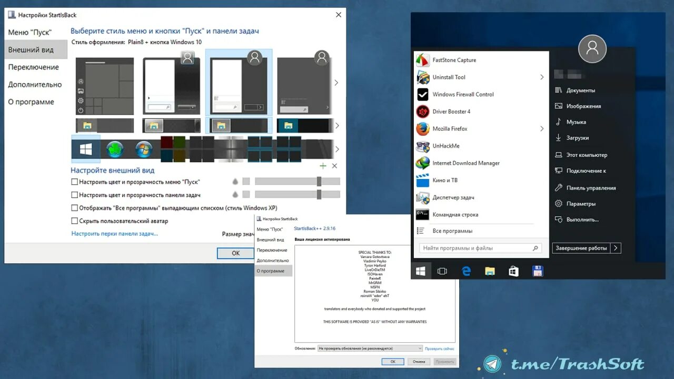The height and width of the screenshot is (379, 674).
Task: Select the third taskbar style thumbnail with folder
Action: click(x=239, y=125)
